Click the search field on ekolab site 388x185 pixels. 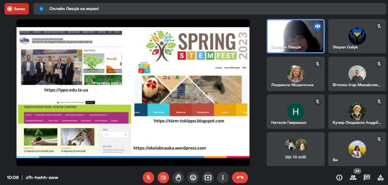coord(115,135)
